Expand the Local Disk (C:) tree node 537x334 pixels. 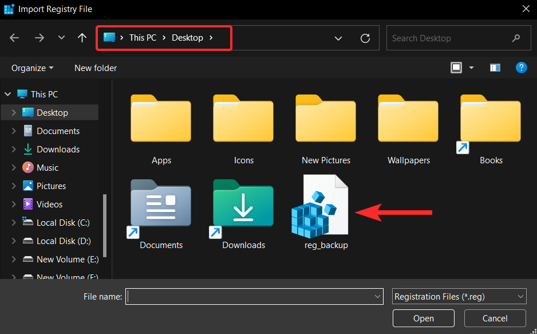coord(14,223)
